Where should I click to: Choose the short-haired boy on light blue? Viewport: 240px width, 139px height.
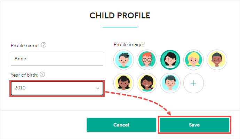[170, 83]
